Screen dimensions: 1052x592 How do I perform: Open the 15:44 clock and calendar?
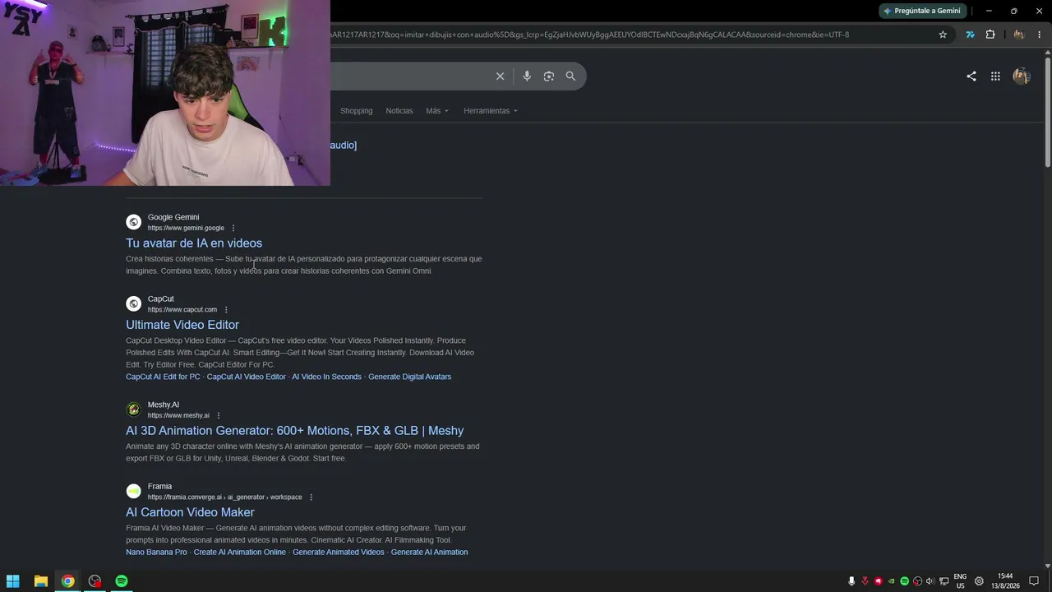tap(1004, 581)
